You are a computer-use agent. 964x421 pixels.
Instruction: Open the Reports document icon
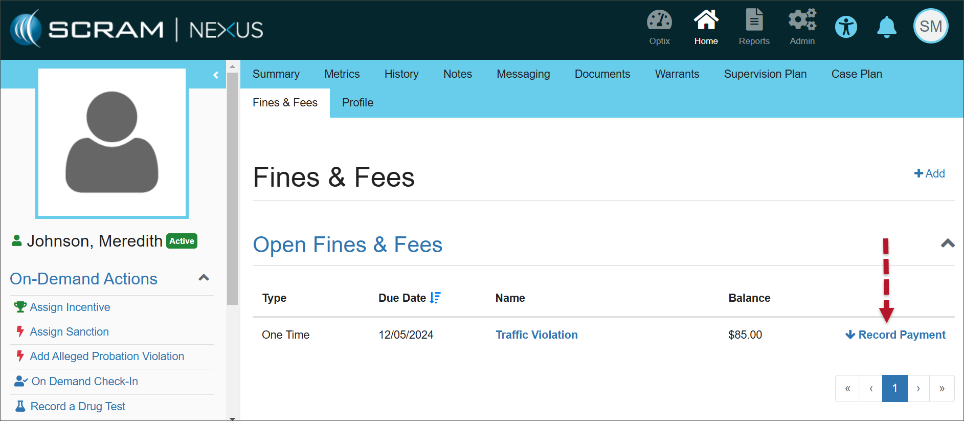pyautogui.click(x=754, y=21)
